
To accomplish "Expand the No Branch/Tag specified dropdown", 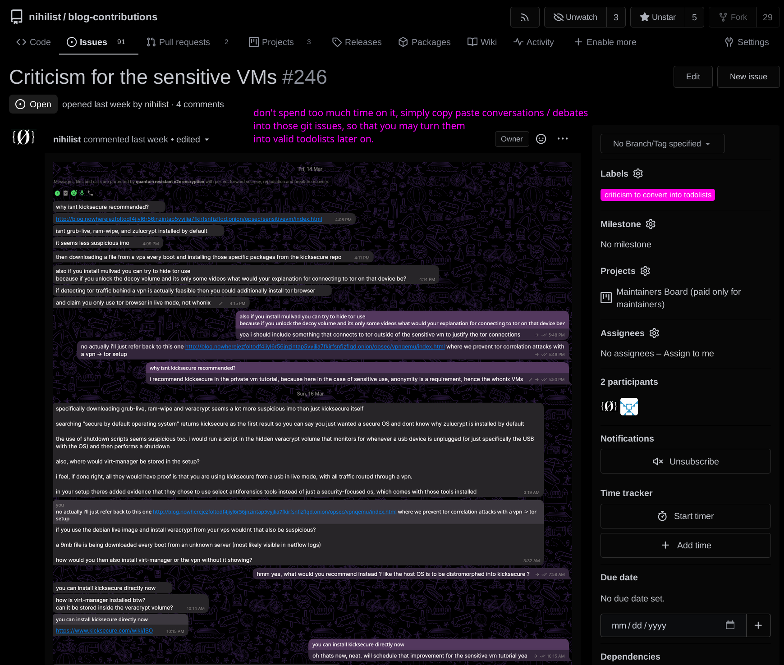I will (662, 144).
